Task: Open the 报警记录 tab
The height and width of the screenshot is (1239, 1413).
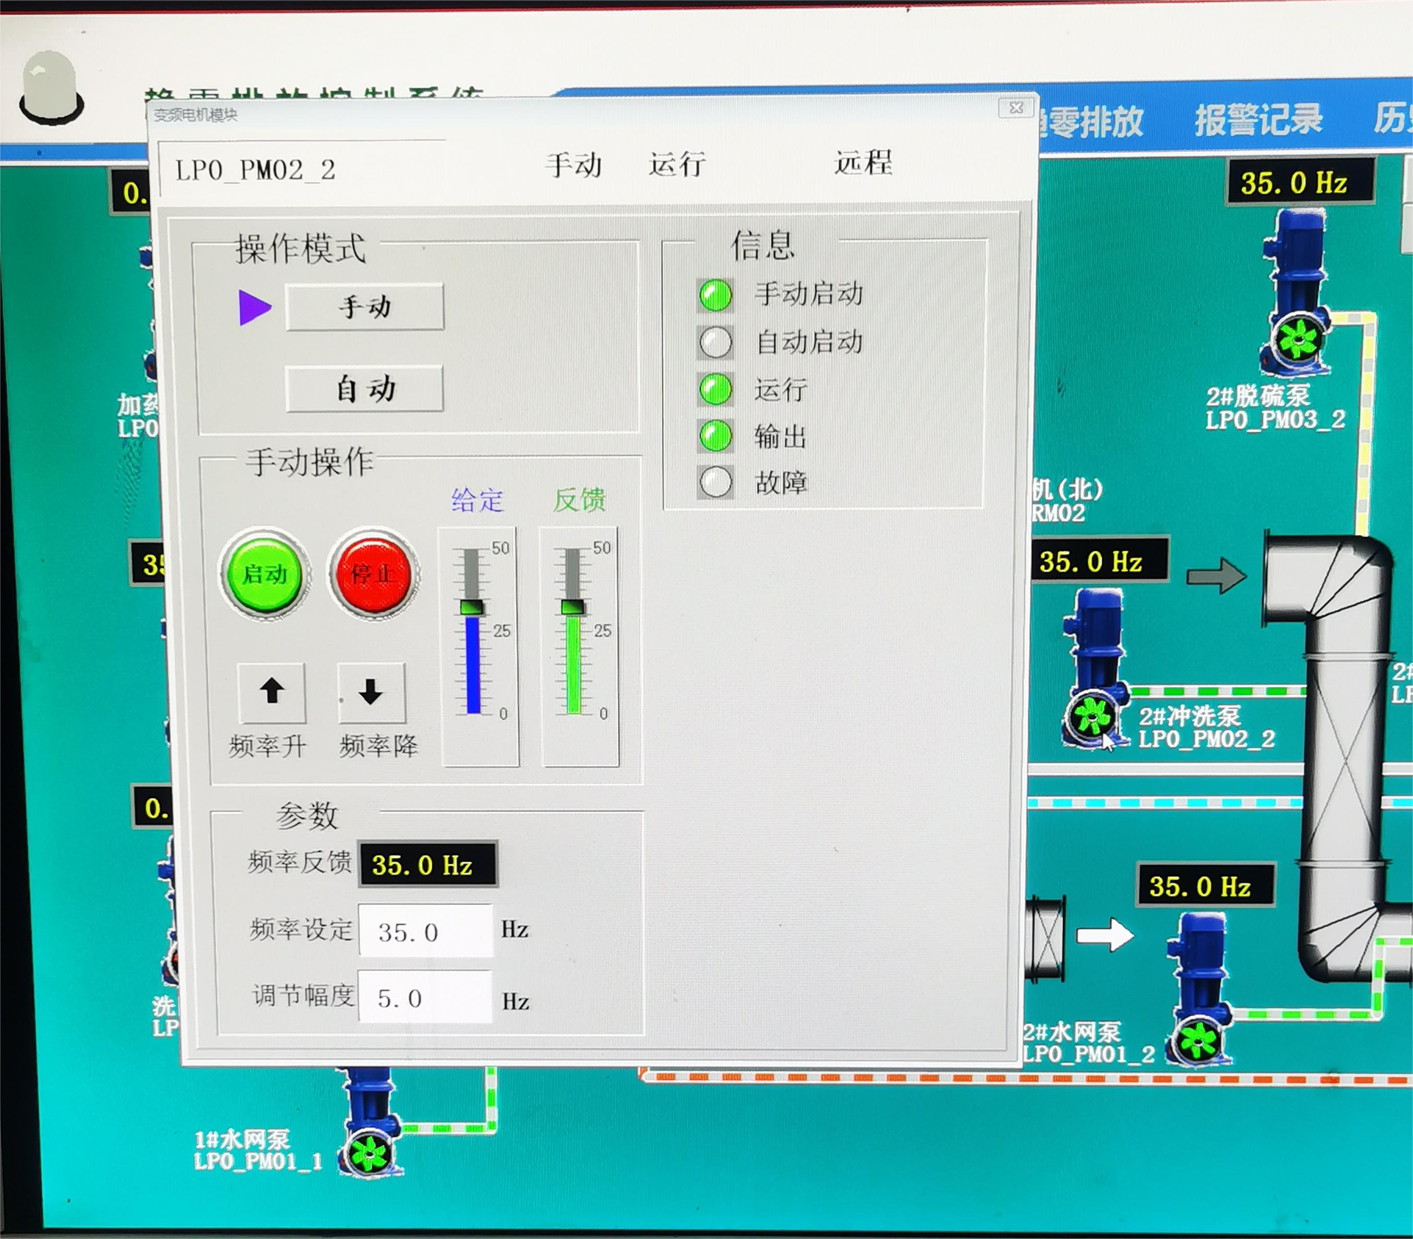Action: point(1258,120)
